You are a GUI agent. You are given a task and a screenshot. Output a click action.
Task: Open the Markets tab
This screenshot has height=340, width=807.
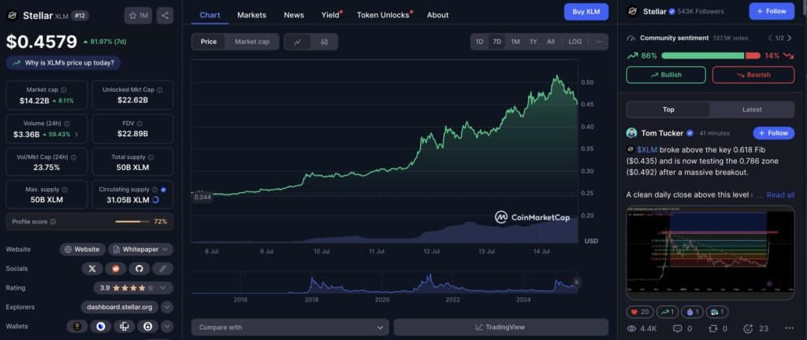(251, 15)
